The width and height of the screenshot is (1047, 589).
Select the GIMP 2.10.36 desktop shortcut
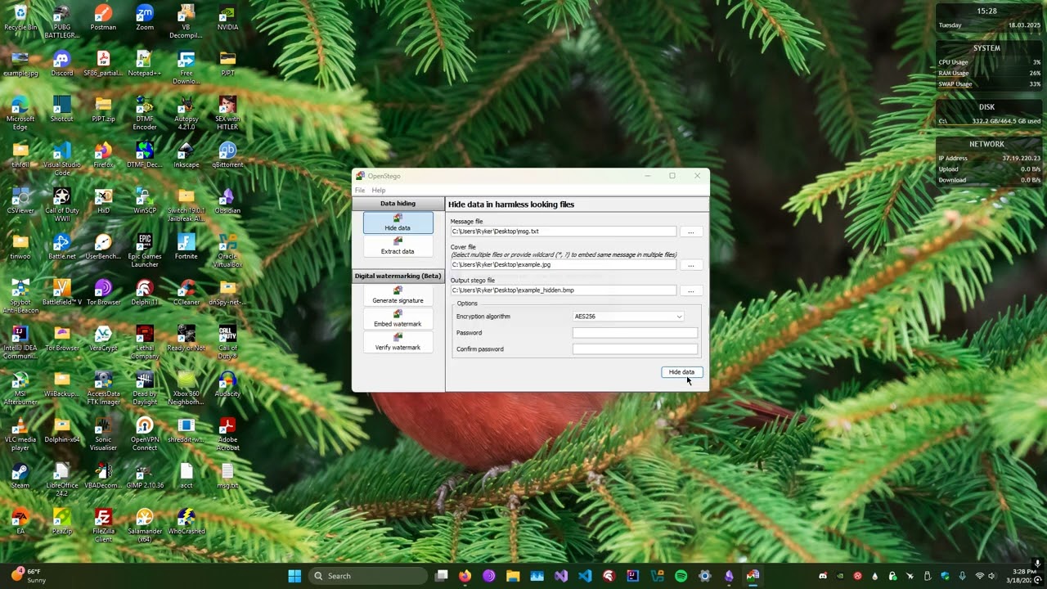point(145,476)
